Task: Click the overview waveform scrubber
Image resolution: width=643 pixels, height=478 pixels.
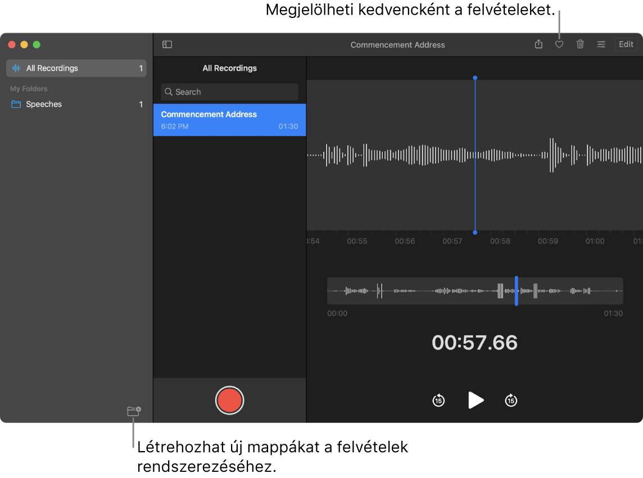Action: coord(475,291)
